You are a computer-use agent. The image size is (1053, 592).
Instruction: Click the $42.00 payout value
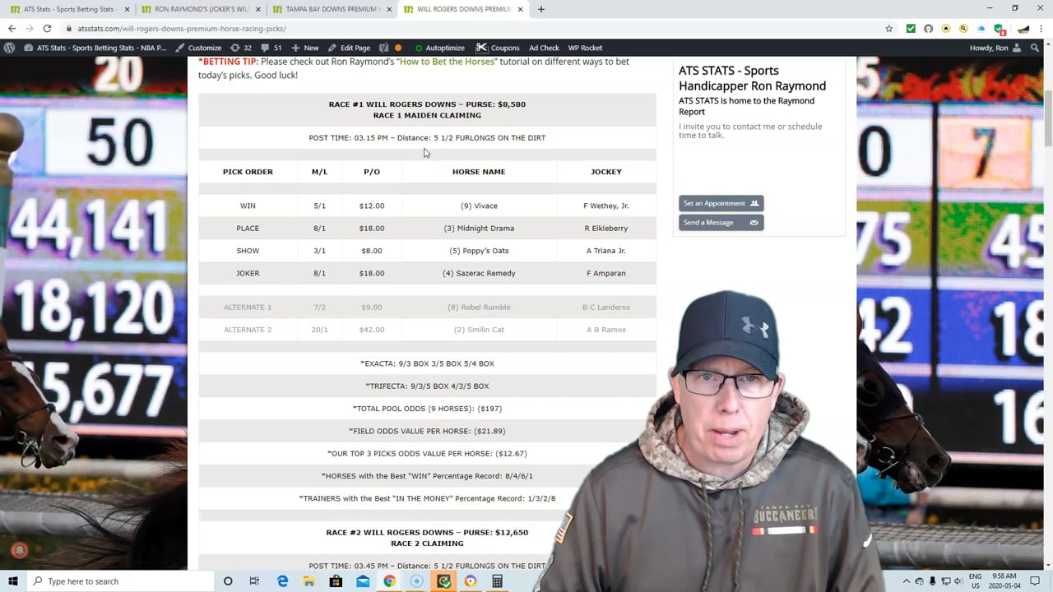point(372,330)
